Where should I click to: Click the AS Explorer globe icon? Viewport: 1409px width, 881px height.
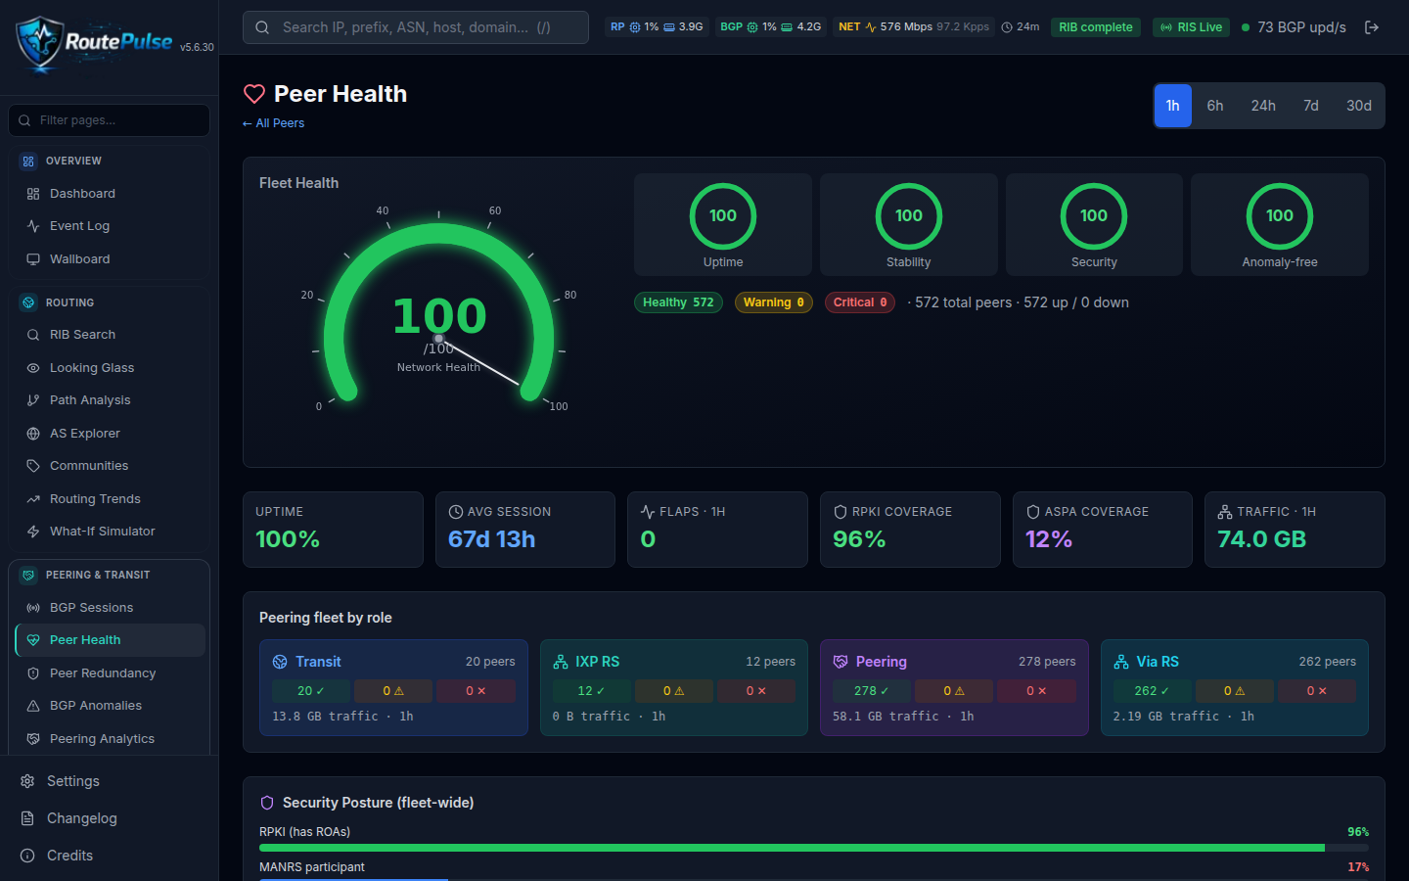coord(33,434)
